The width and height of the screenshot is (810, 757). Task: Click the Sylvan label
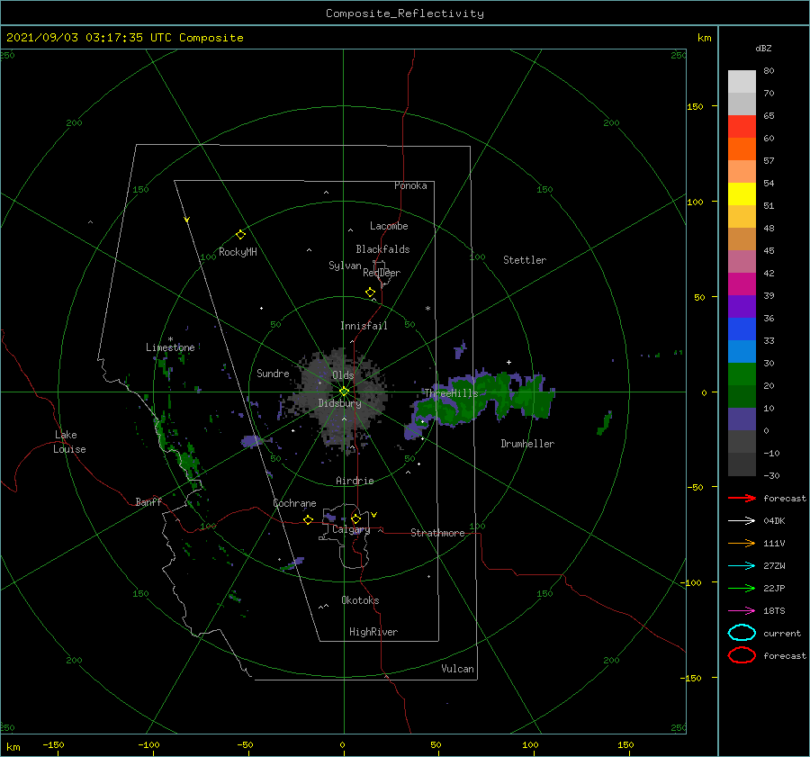[345, 266]
